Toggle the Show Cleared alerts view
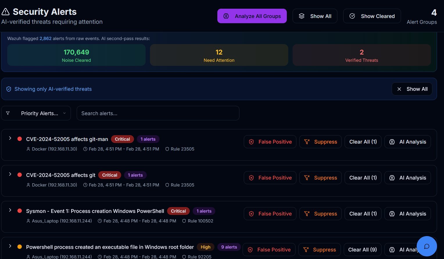The width and height of the screenshot is (444, 259). (372, 16)
